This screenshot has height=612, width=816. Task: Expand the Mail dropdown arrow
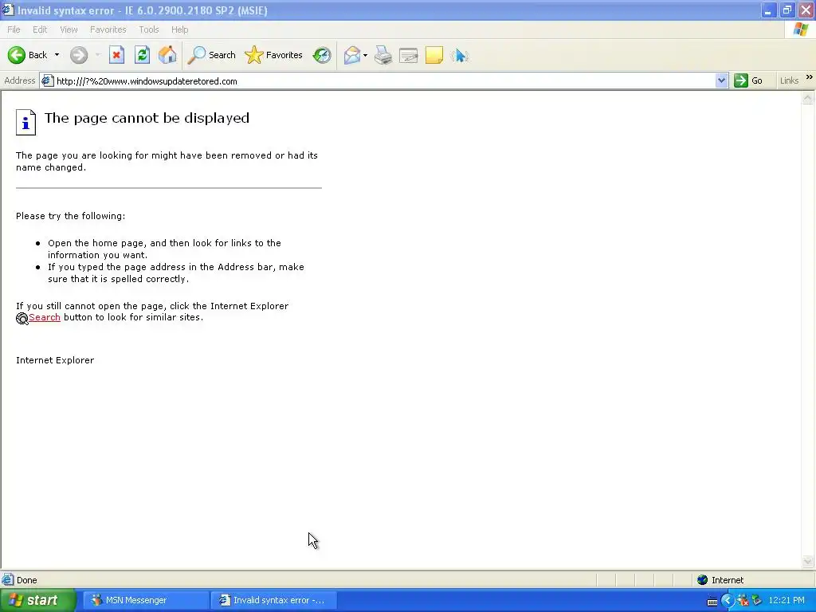(x=365, y=55)
